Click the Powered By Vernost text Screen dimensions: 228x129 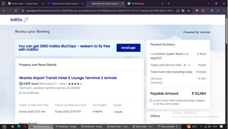pyautogui.click(x=197, y=32)
